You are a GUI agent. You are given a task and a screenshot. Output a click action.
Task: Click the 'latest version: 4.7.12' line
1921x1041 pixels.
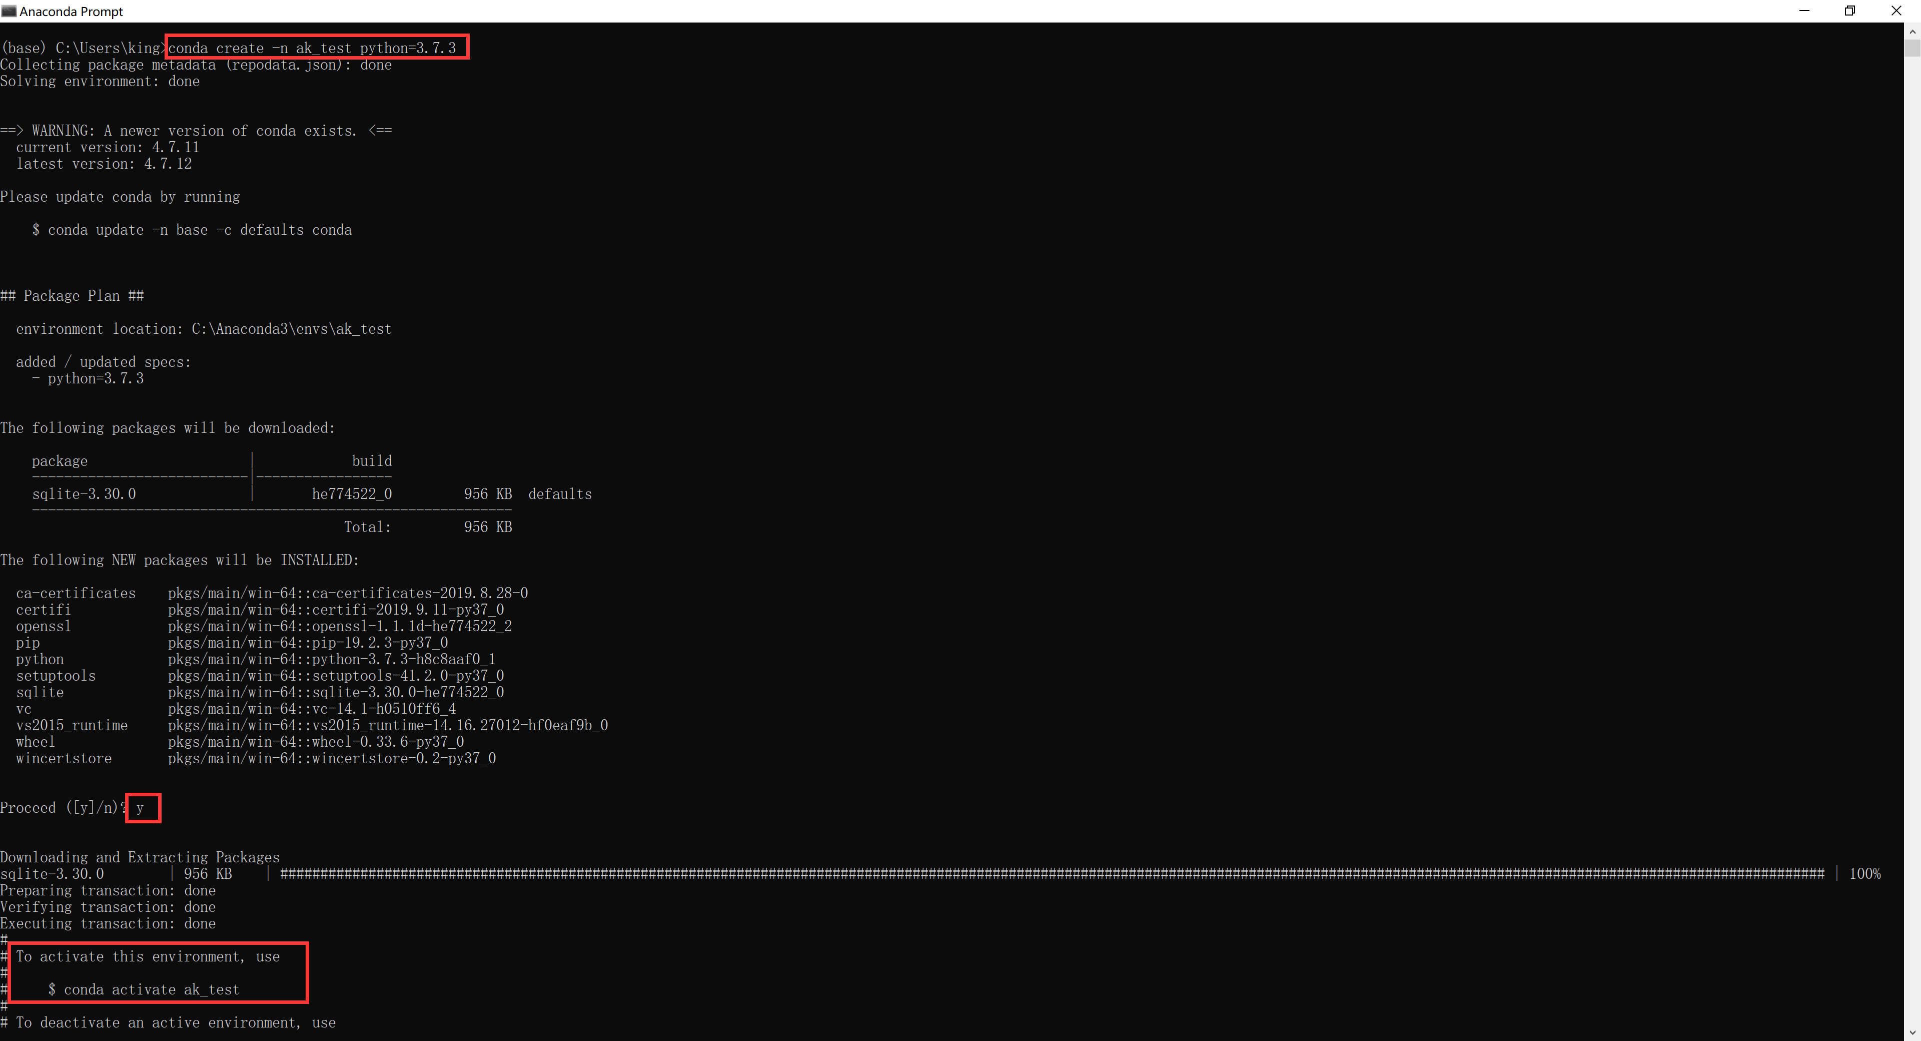coord(104,164)
